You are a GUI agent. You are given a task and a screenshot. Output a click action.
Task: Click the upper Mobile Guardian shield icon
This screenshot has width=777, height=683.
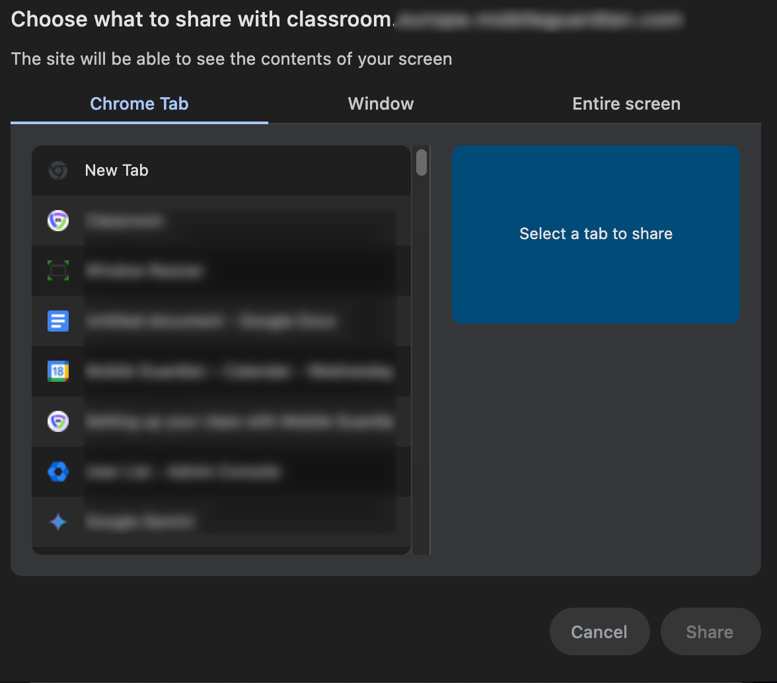click(58, 221)
